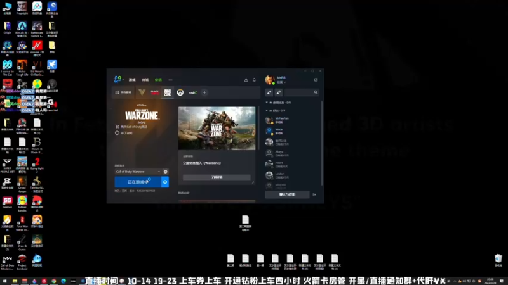The image size is (508, 285).
Task: Select the Warzone game tab icon
Action: (167, 92)
